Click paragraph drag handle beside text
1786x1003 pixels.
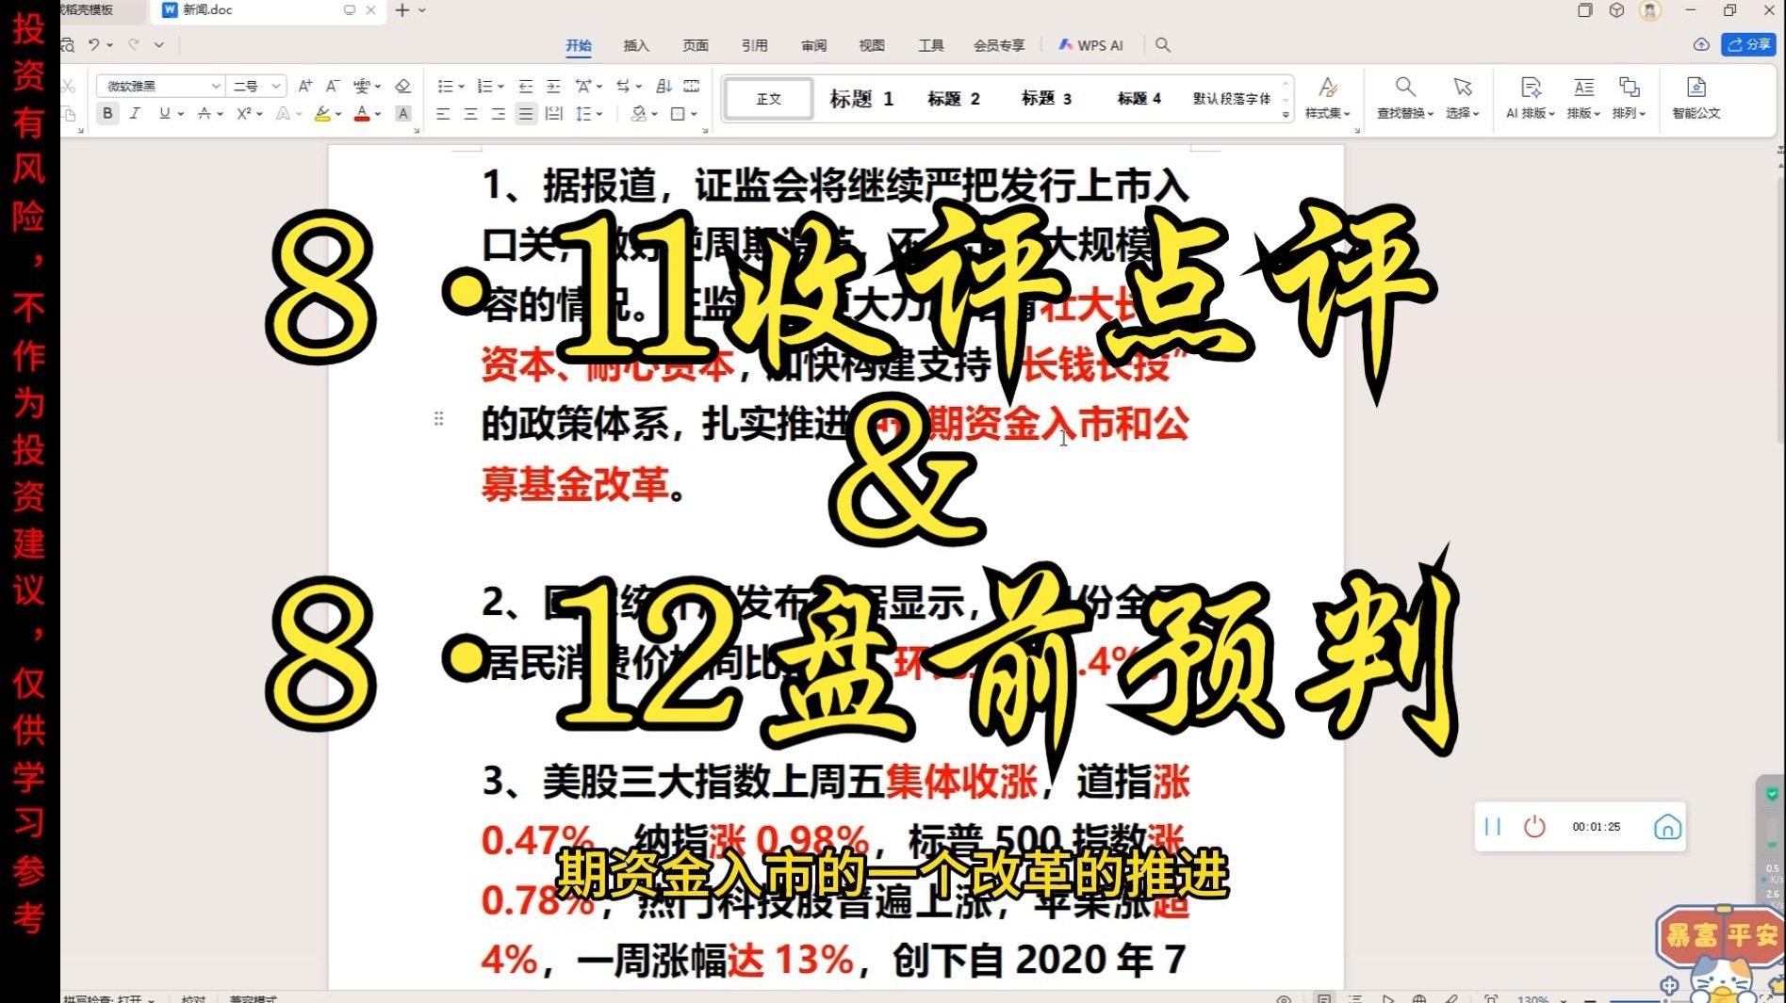coord(438,418)
